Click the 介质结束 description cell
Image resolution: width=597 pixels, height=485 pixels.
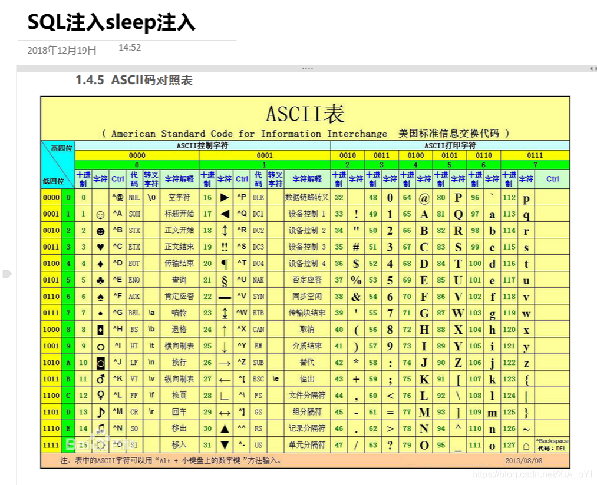pyautogui.click(x=307, y=346)
